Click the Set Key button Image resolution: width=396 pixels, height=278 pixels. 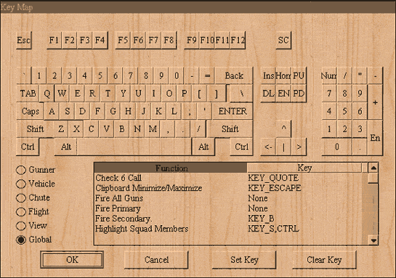point(244,260)
